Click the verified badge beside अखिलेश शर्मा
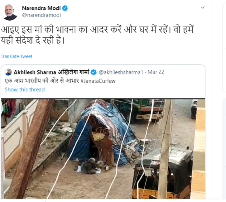The image size is (226, 202). tap(94, 72)
